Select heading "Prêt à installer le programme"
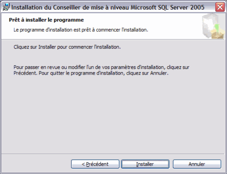Viewport: 227px width, 174px height. (x=46, y=20)
